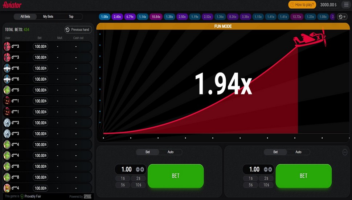Remove the second bet panel
The height and width of the screenshot is (200, 352).
click(345, 152)
